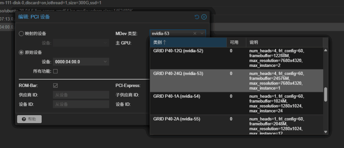Click the 帮助 help button
This screenshot has width=344, height=148.
click(x=29, y=119)
